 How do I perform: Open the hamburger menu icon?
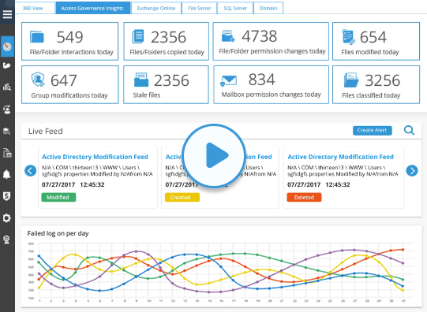pyautogui.click(x=7, y=14)
